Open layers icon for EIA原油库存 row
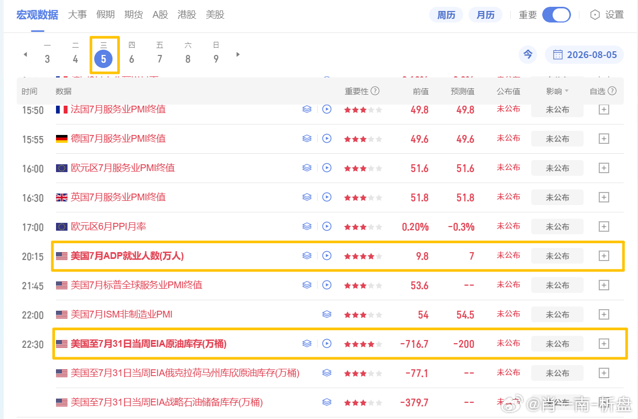 pos(307,344)
